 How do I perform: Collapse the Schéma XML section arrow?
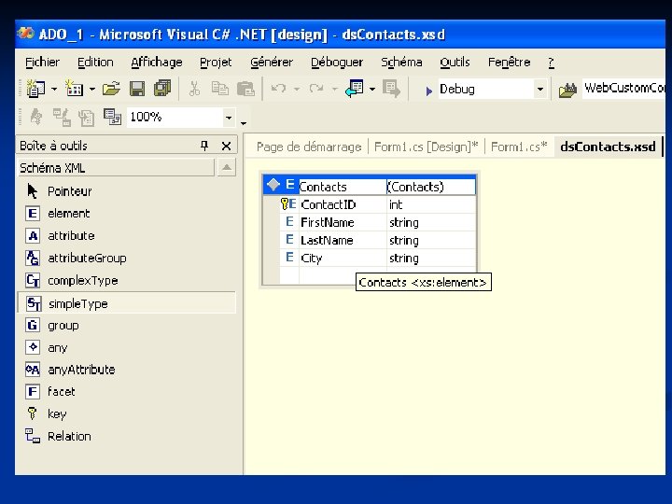pos(227,168)
